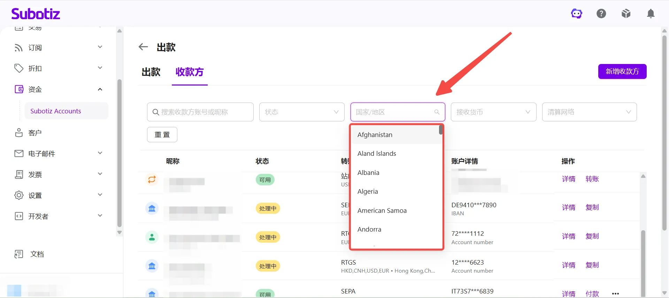The image size is (669, 298).
Task: Expand the 订阅 menu chevron
Action: tap(100, 47)
